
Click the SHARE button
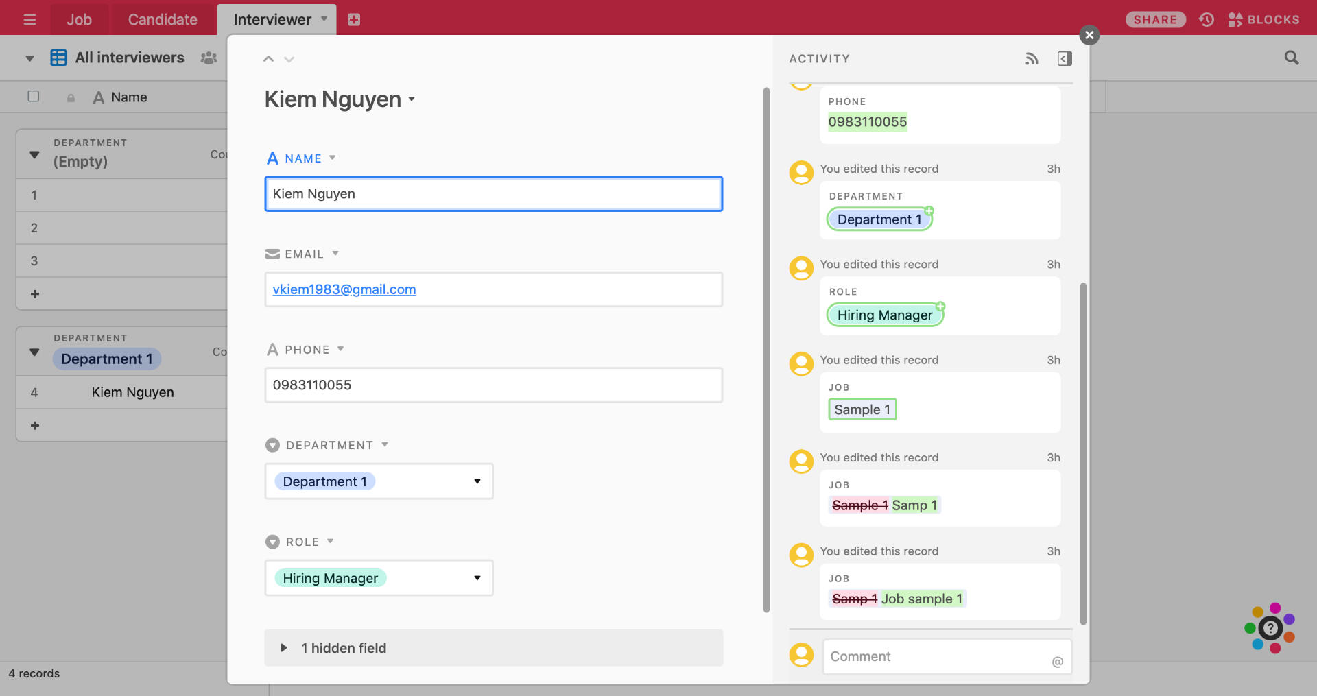[1155, 20]
